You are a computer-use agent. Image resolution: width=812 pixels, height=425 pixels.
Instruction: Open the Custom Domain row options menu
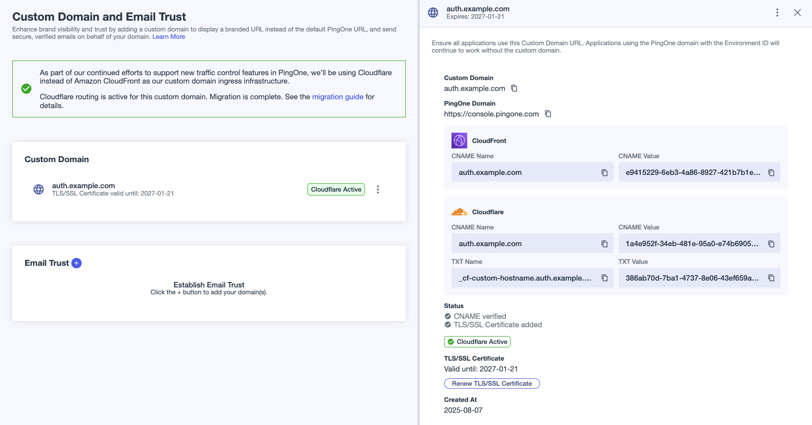(x=378, y=190)
